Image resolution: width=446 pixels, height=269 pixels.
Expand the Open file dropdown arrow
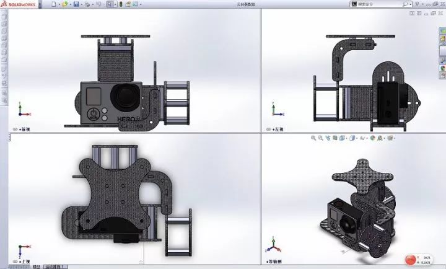[x=70, y=4]
